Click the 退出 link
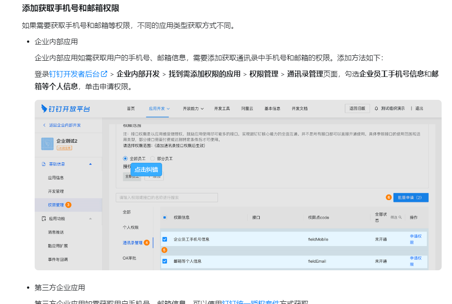This screenshot has width=452, height=304. pos(419,108)
